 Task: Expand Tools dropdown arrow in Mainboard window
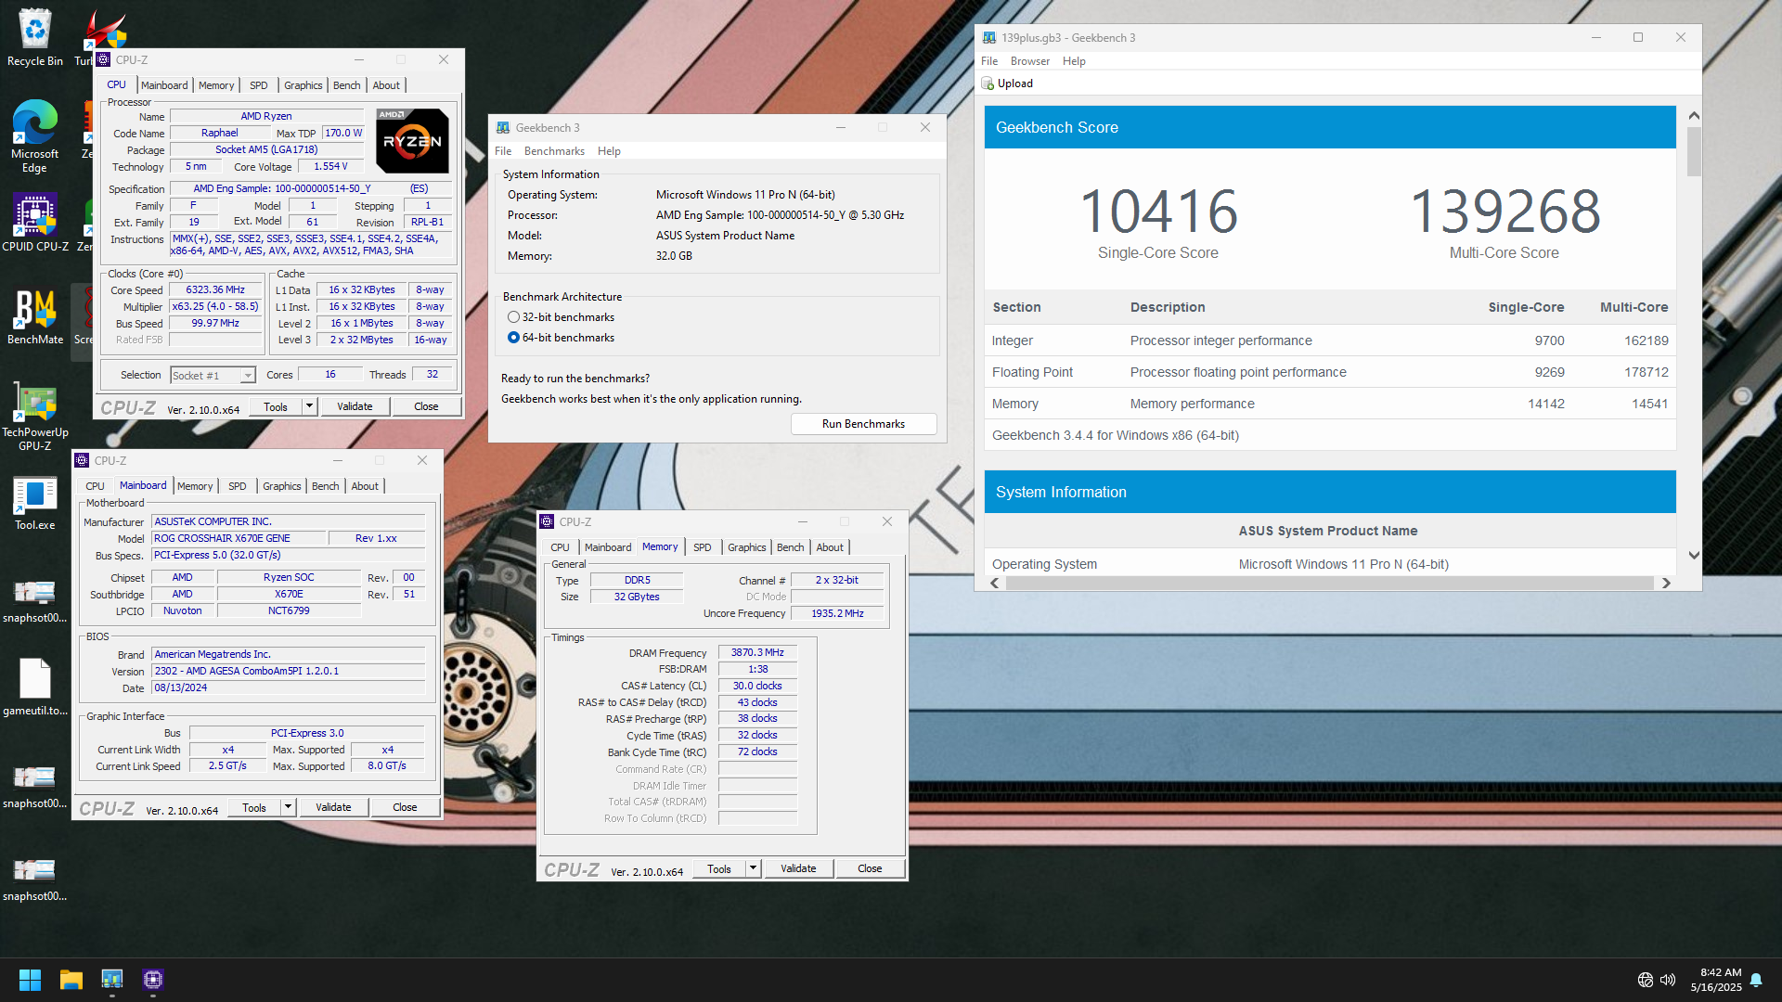[288, 807]
